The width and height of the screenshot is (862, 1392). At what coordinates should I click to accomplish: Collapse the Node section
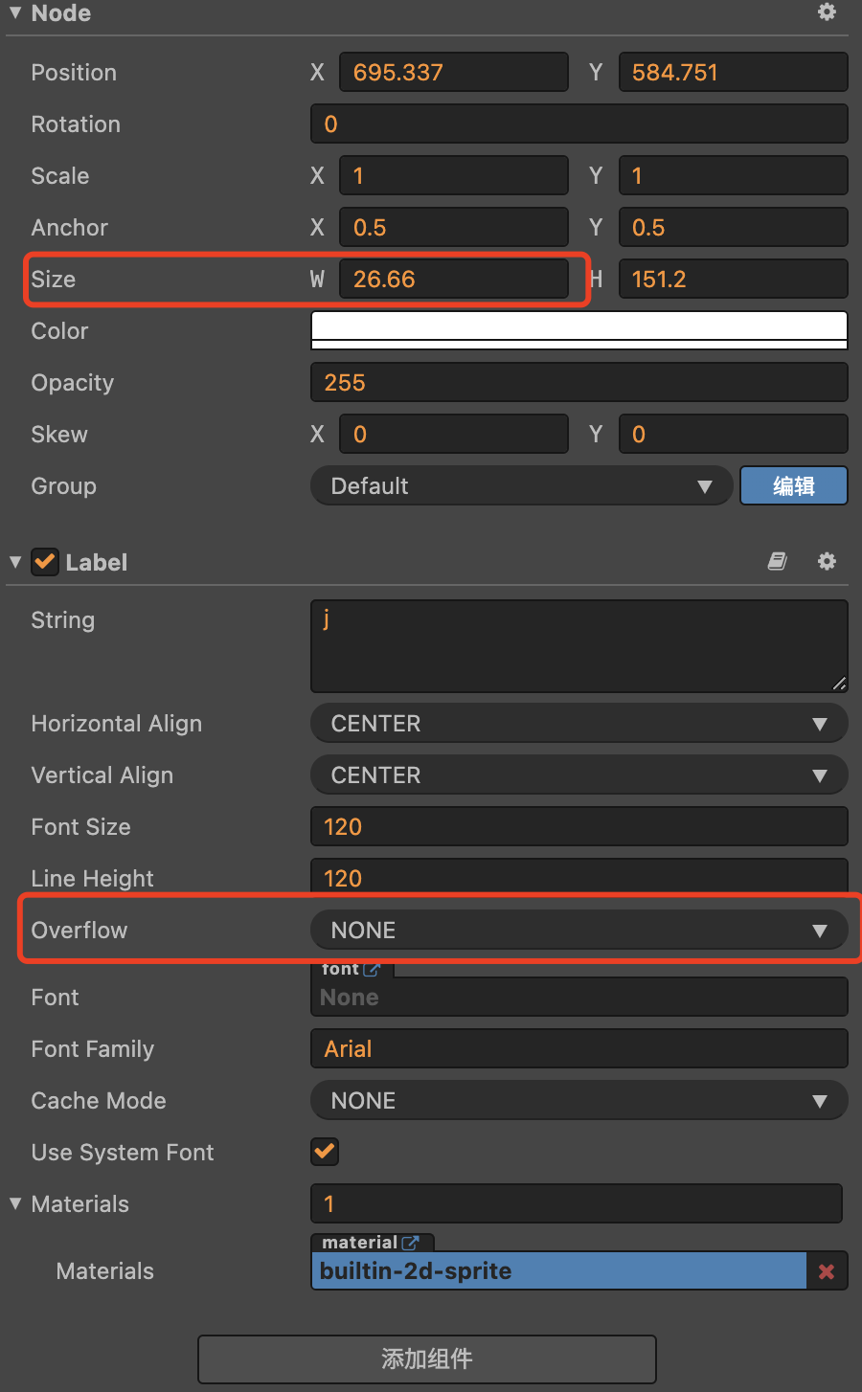[x=15, y=12]
